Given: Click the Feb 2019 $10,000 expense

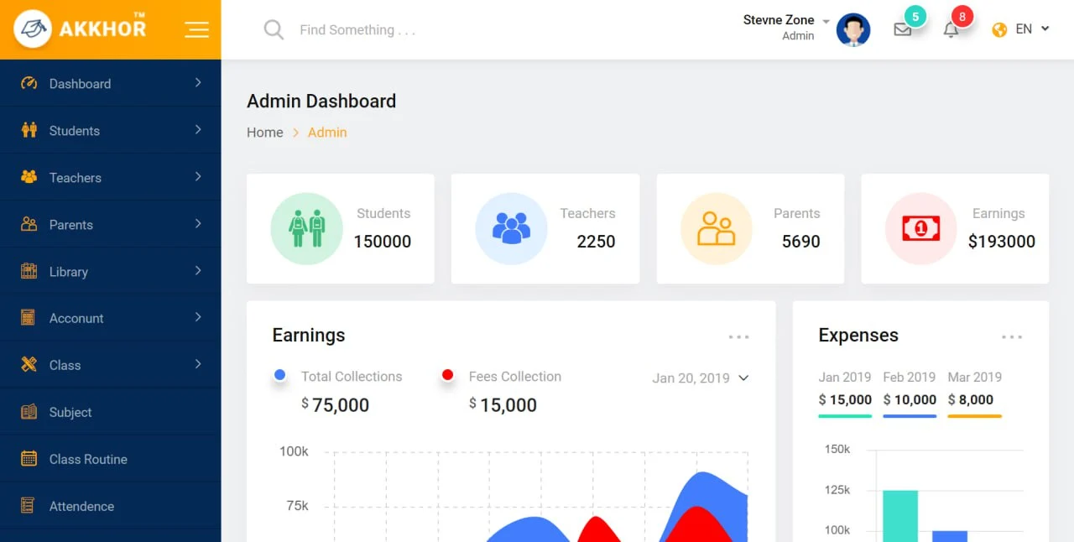Looking at the screenshot, I should coord(910,400).
